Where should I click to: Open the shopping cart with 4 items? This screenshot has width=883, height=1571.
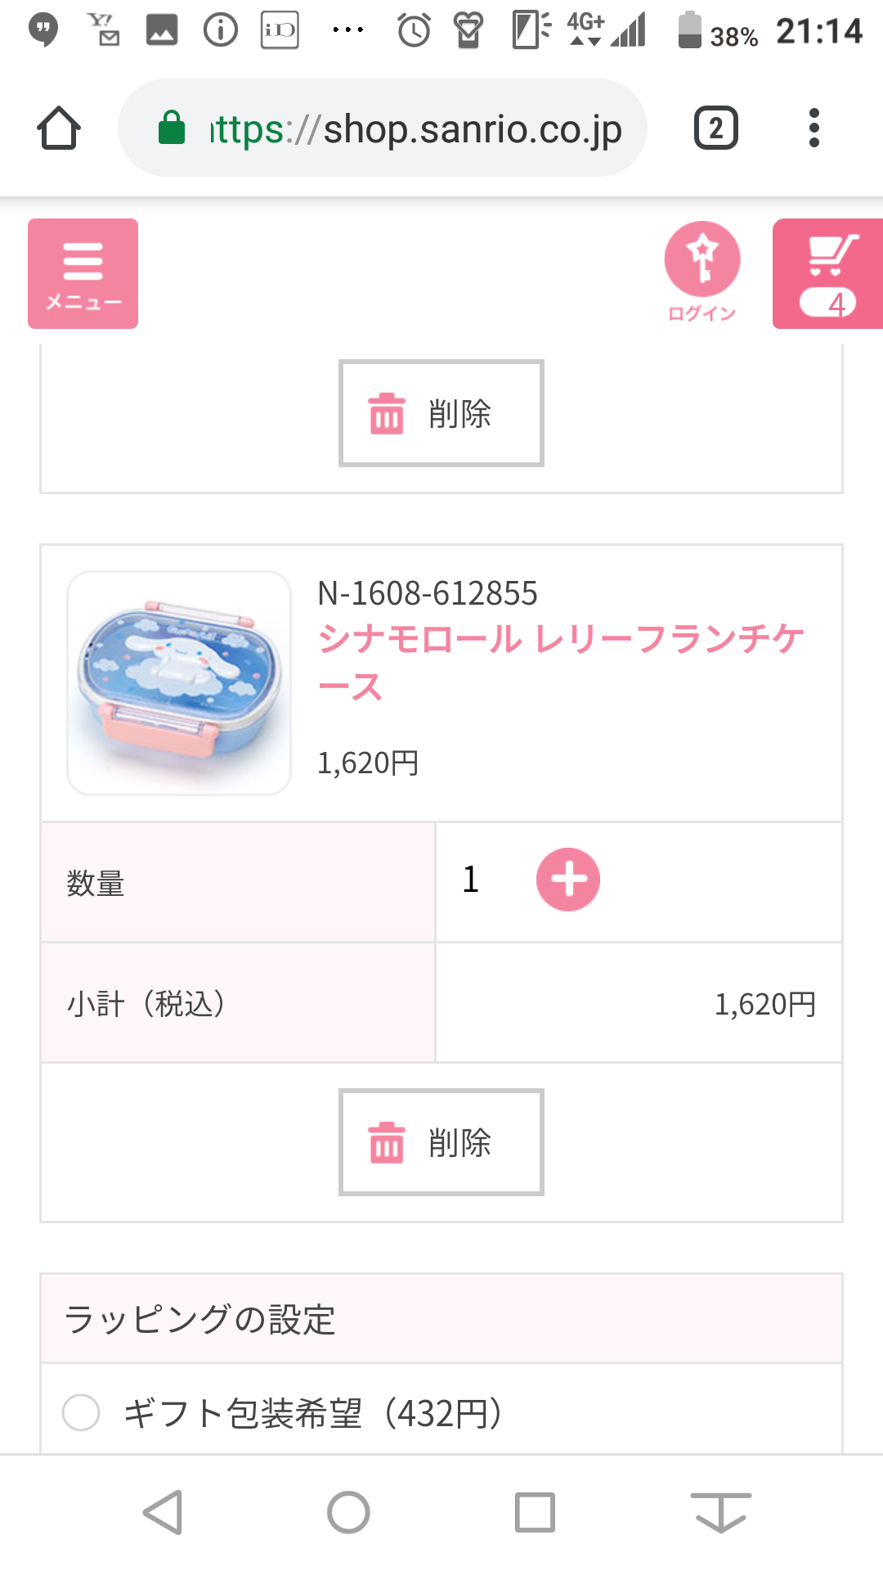coord(827,273)
